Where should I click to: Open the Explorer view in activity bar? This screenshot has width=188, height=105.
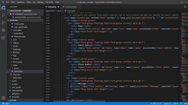click(x=3, y=8)
